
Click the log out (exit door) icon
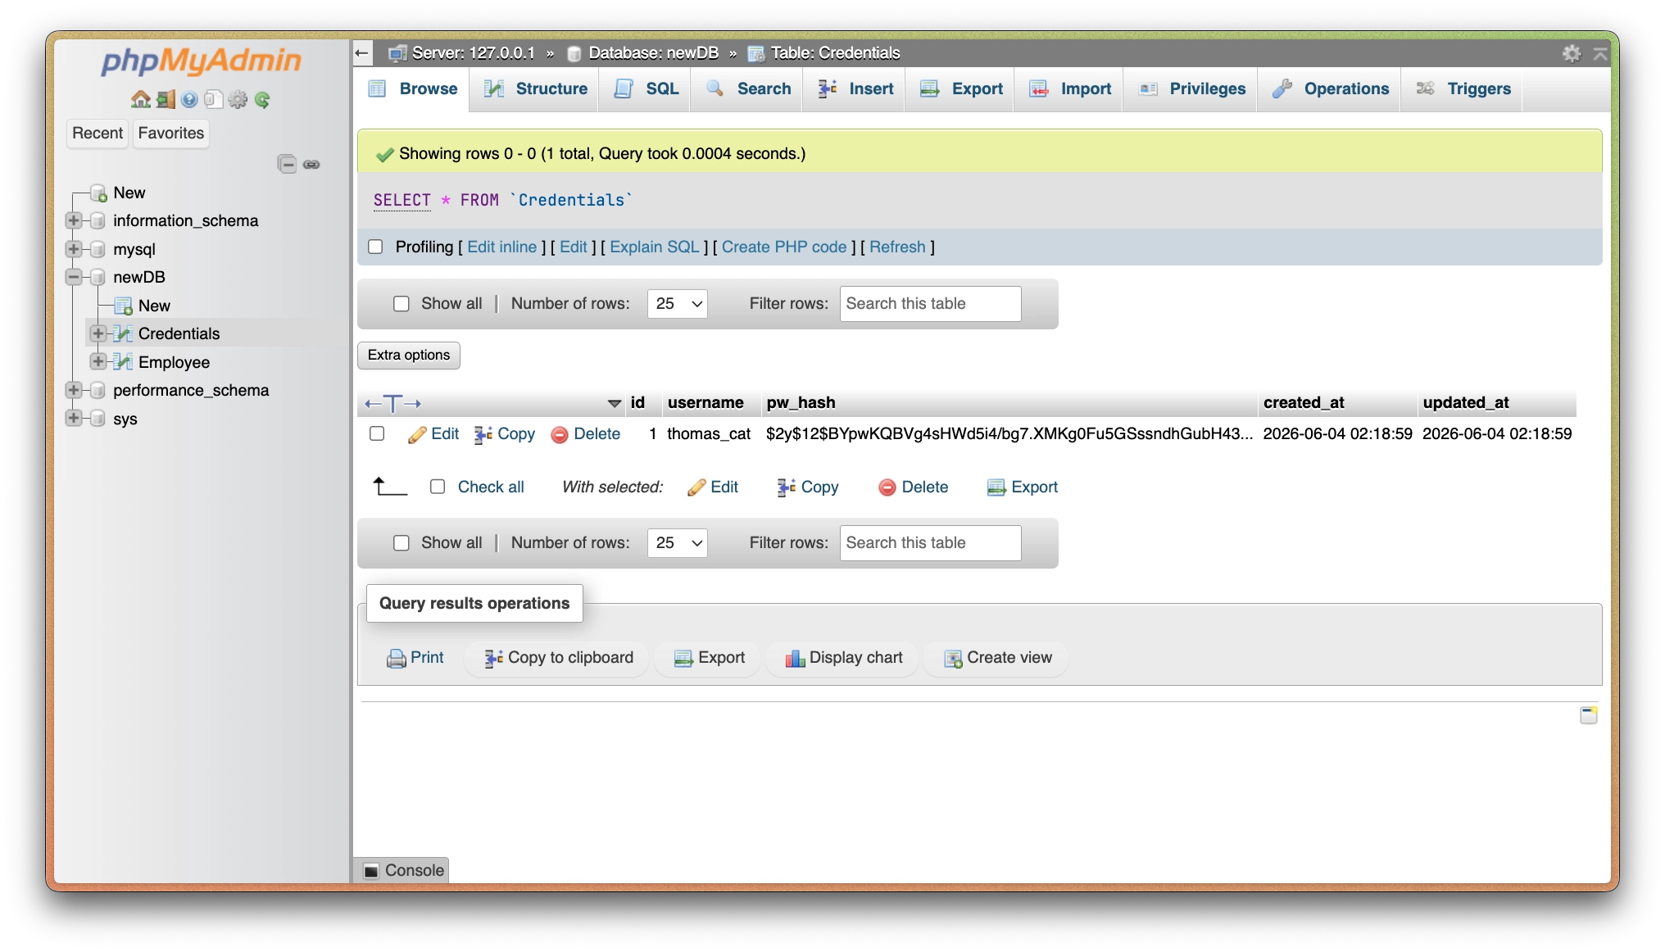click(166, 100)
